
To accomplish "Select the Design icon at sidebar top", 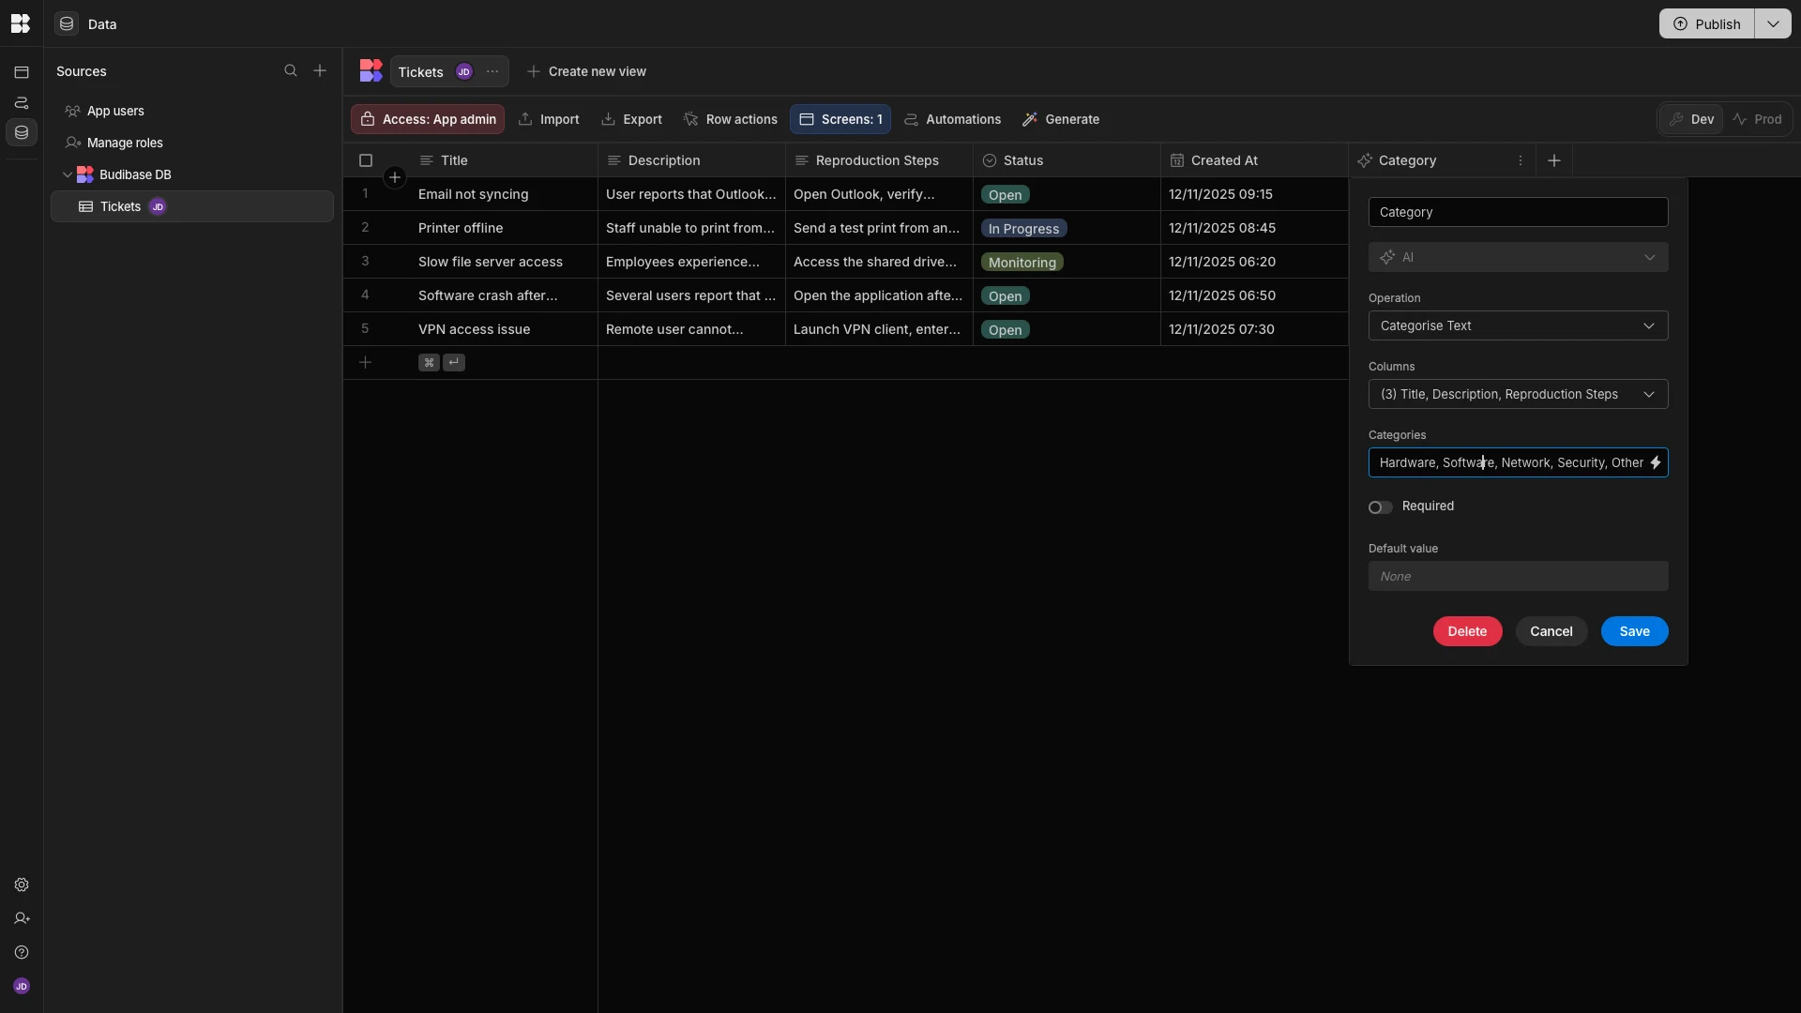I will tap(21, 71).
